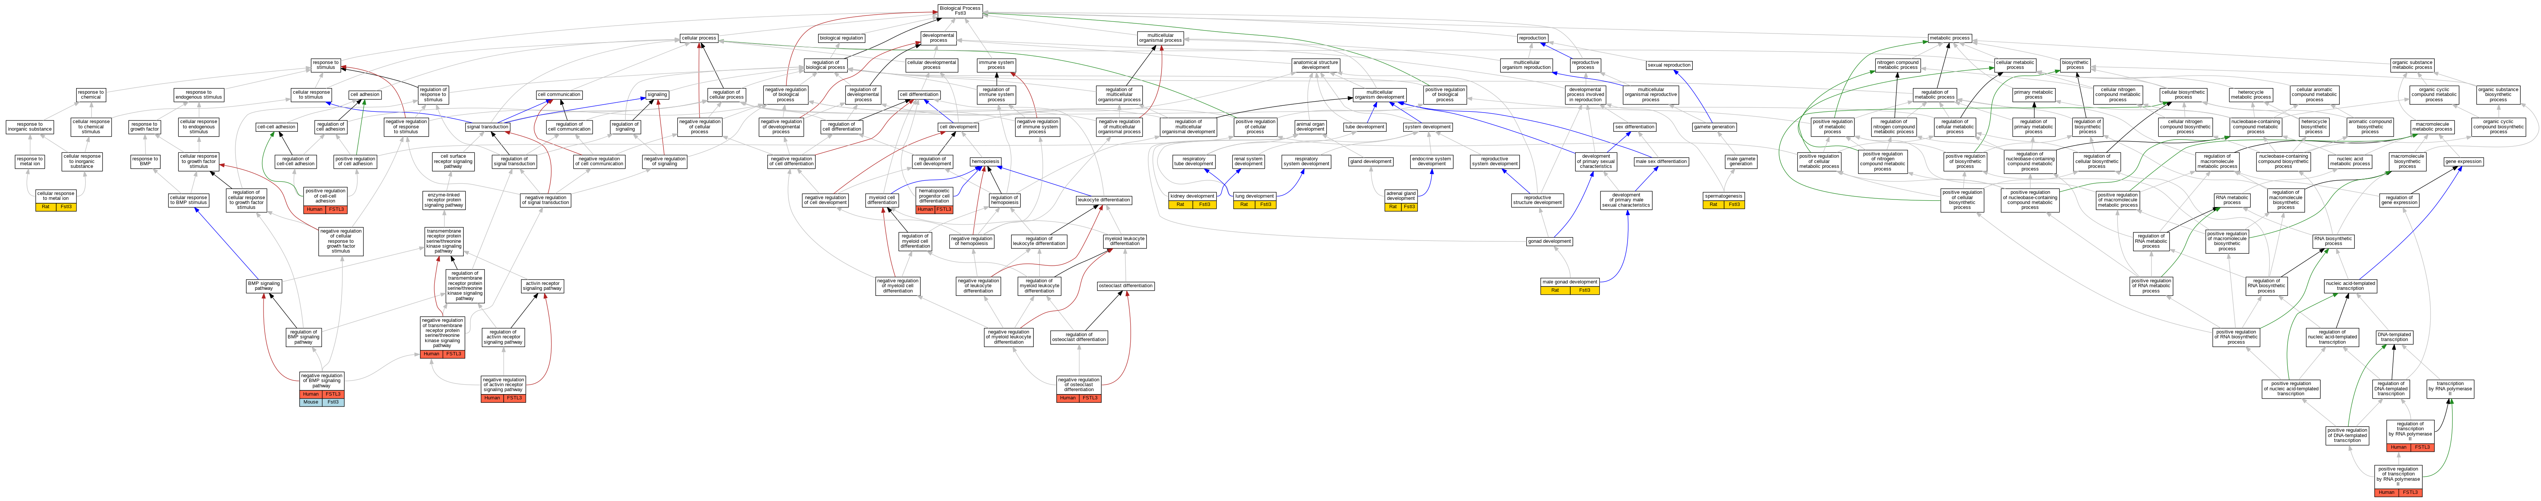This screenshot has width=2541, height=501.
Task: Select the 'cell-cell adhesion' node
Action: pyautogui.click(x=276, y=127)
